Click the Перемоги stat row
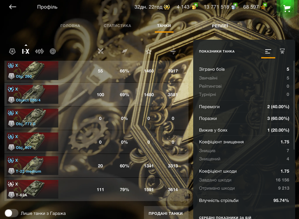This screenshot has height=219, width=299. point(244,107)
